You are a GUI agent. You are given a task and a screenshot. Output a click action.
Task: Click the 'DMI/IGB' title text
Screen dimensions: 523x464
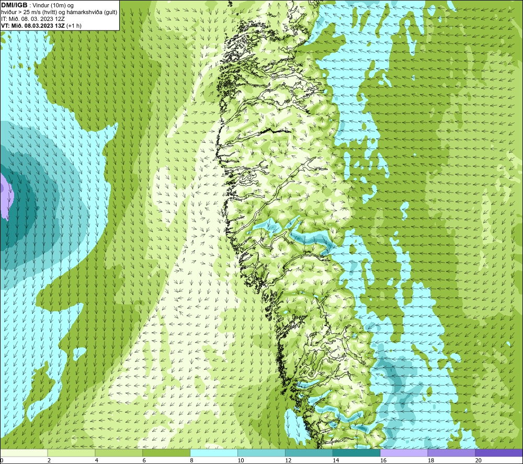click(x=14, y=5)
